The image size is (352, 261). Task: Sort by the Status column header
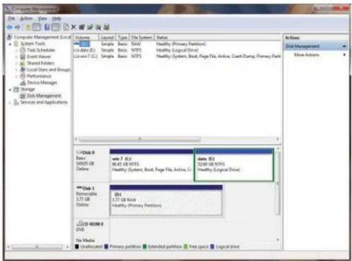(218, 37)
